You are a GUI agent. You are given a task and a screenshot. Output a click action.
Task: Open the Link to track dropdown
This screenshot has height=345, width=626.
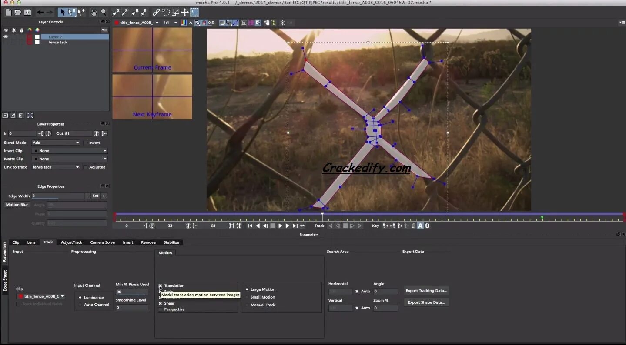pyautogui.click(x=56, y=167)
